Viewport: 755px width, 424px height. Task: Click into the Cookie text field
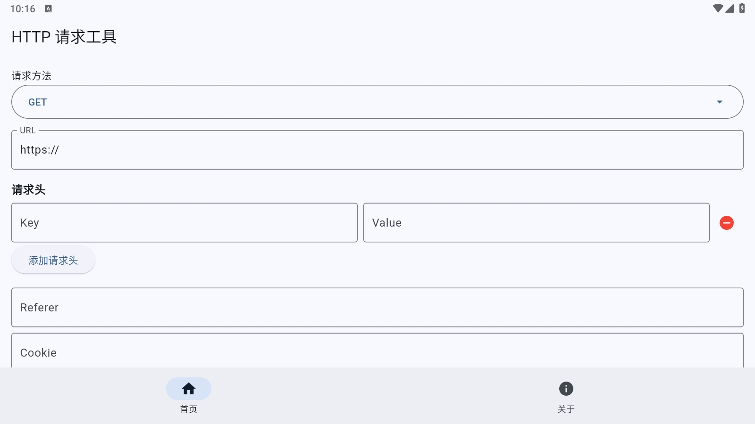377,352
